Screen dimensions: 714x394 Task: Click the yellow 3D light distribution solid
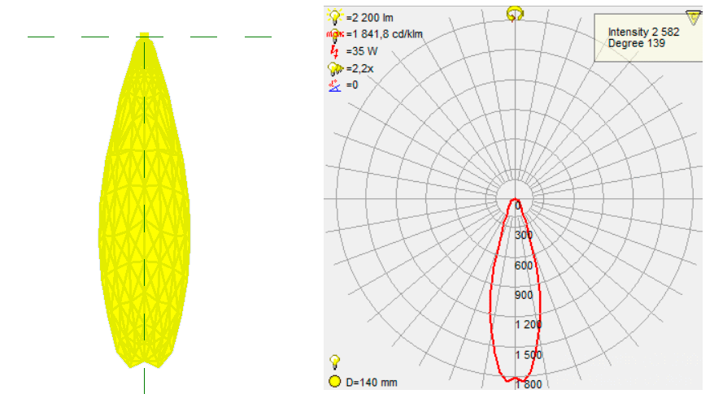pyautogui.click(x=145, y=200)
